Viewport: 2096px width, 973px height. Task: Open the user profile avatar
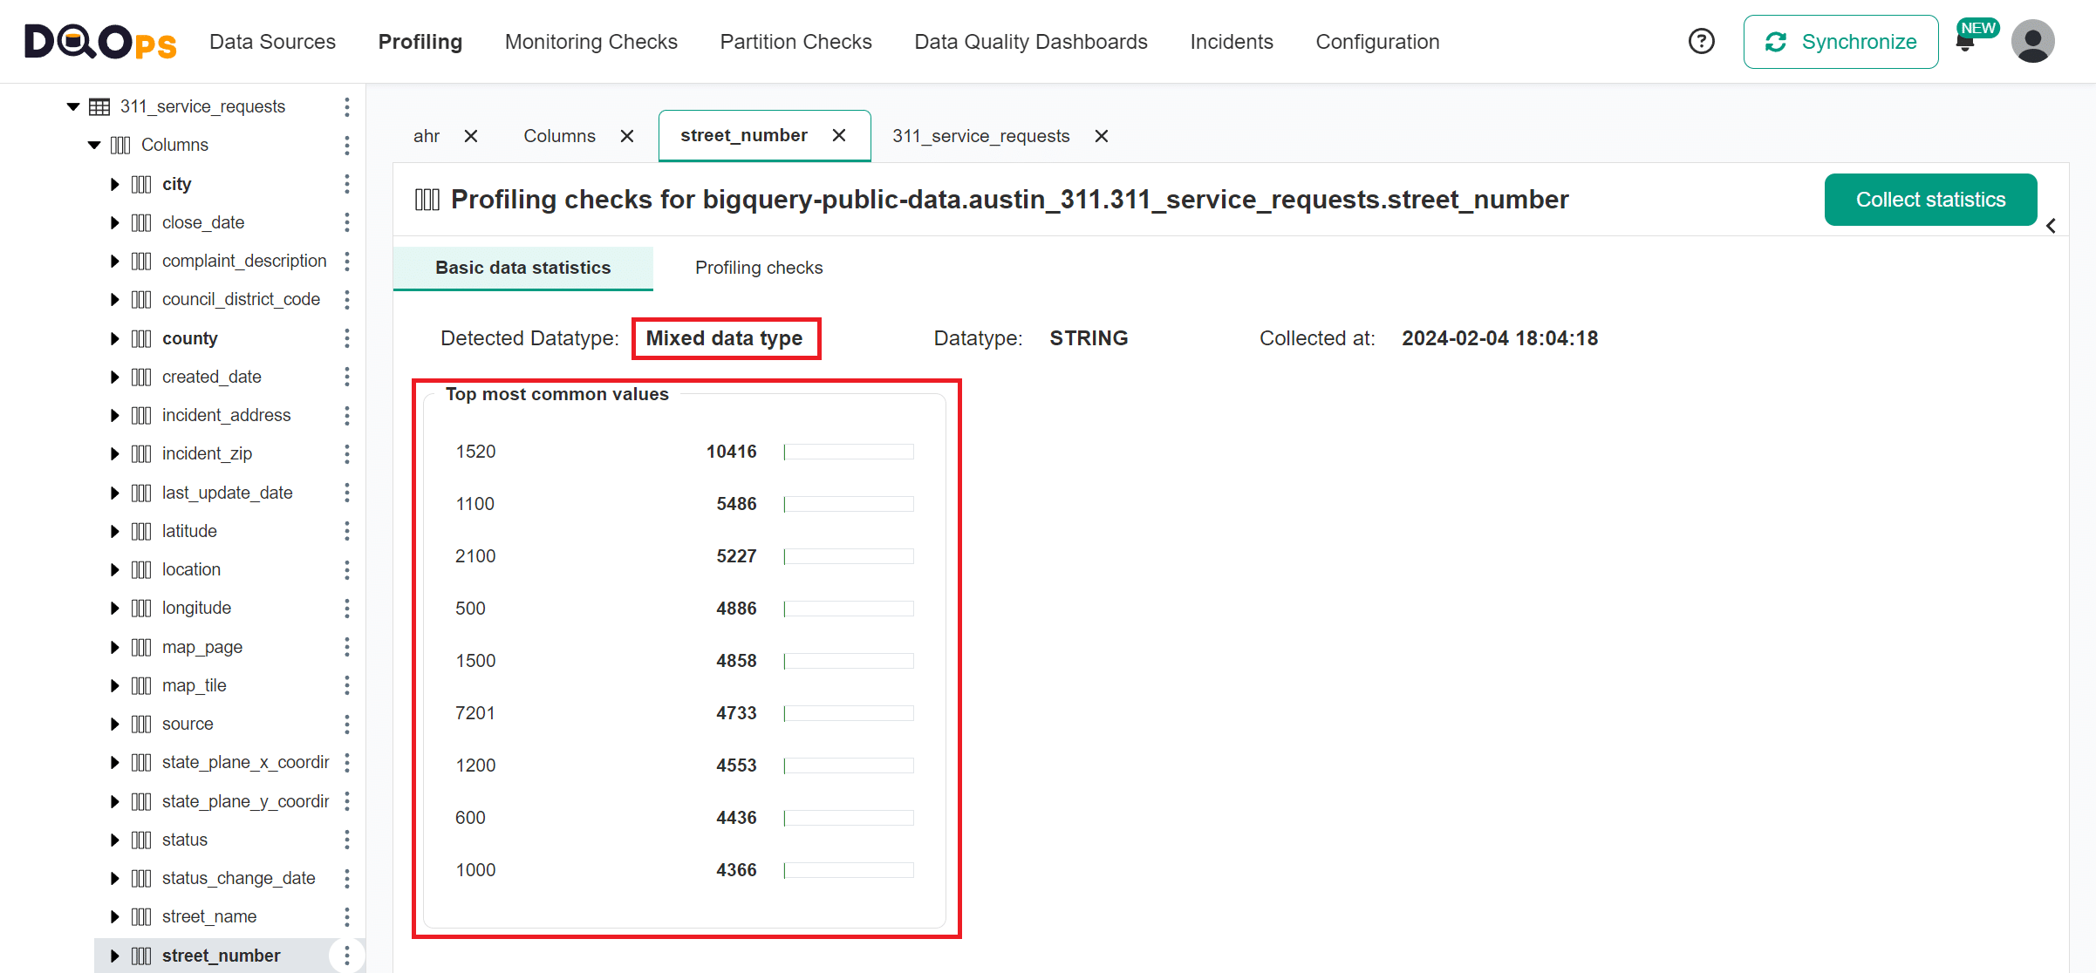pyautogui.click(x=2033, y=41)
